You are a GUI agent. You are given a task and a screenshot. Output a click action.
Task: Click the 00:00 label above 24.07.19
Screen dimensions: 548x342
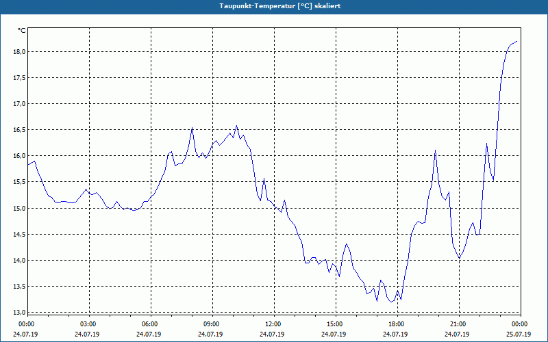(x=26, y=324)
